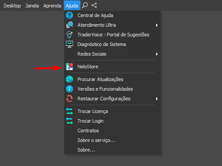The width and height of the screenshot is (222, 166).
Task: Choose Restaurar Configurações entry
Action: pyautogui.click(x=113, y=99)
